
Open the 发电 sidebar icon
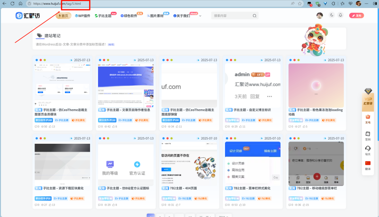[368, 118]
